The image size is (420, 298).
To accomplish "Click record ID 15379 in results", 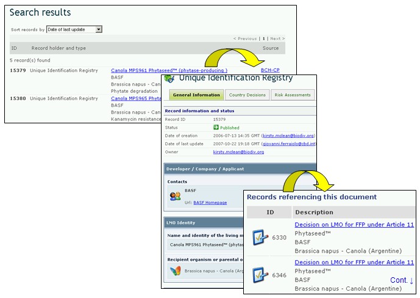I will 18,71.
